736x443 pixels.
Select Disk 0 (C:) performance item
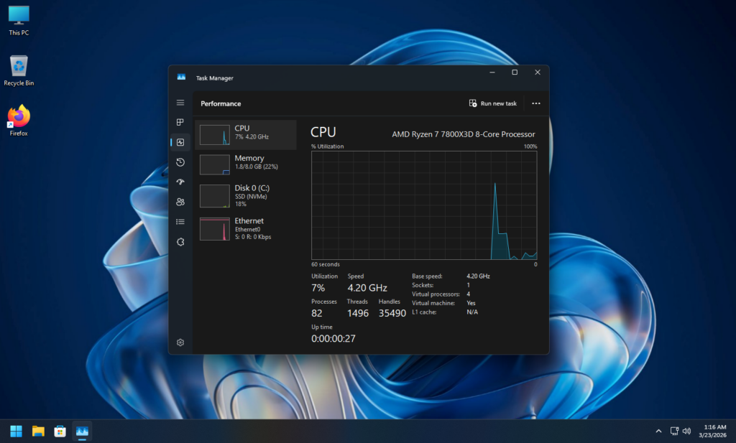click(x=246, y=195)
